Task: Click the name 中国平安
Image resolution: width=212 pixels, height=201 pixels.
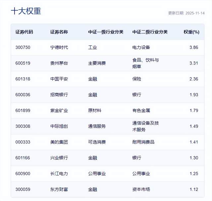Action: pos(59,79)
